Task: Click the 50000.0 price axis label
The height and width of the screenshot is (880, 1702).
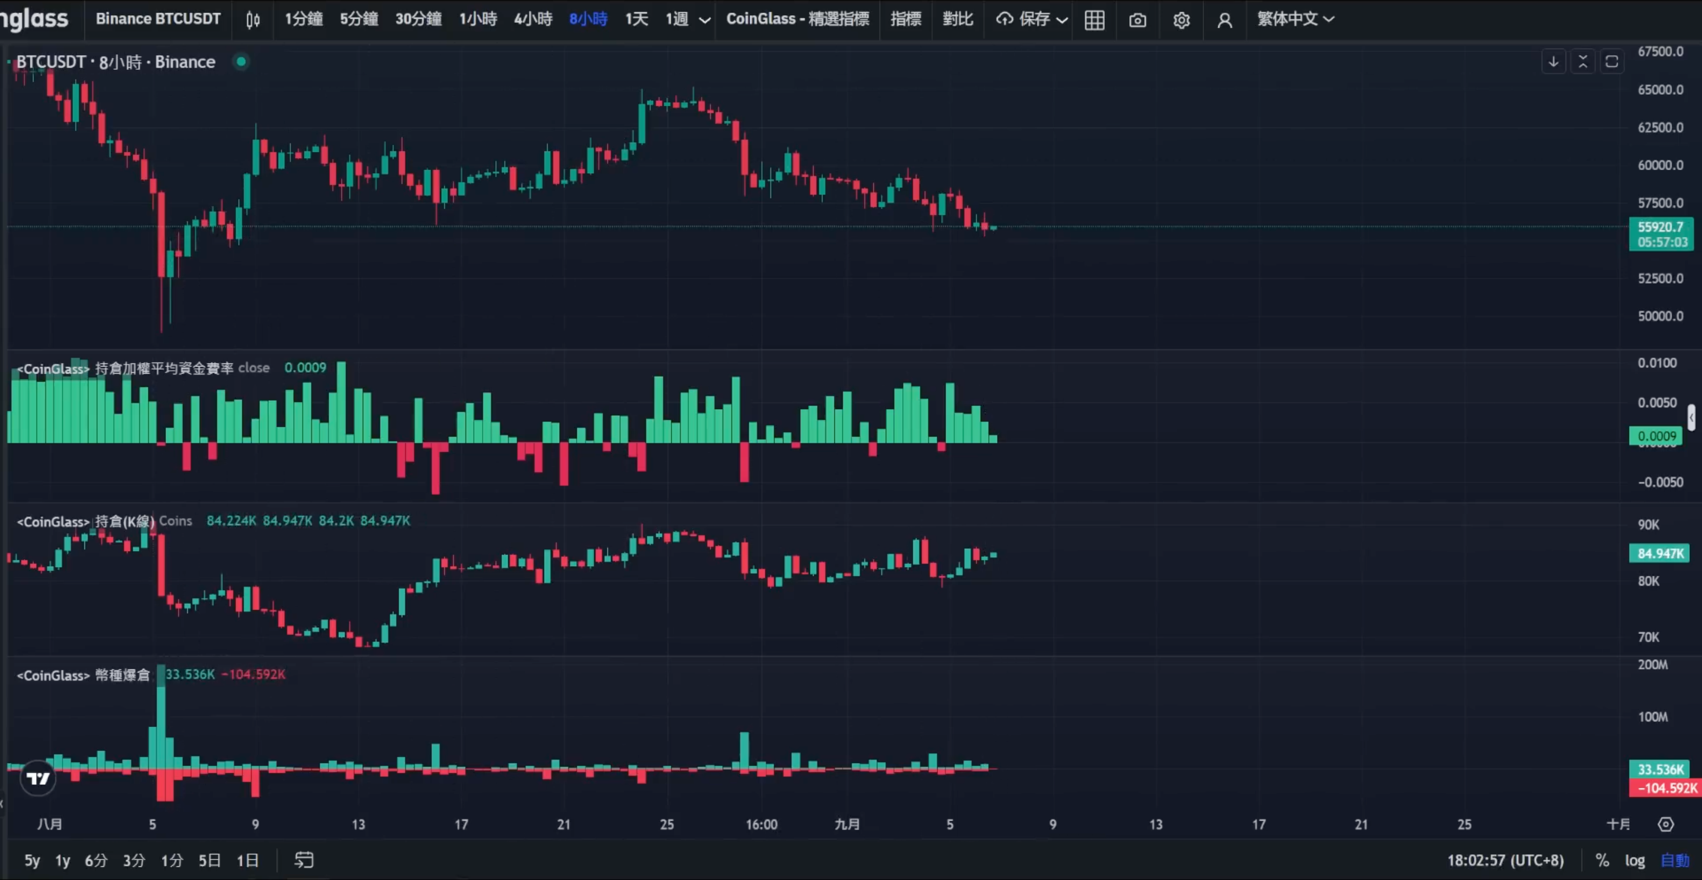Action: [1660, 316]
